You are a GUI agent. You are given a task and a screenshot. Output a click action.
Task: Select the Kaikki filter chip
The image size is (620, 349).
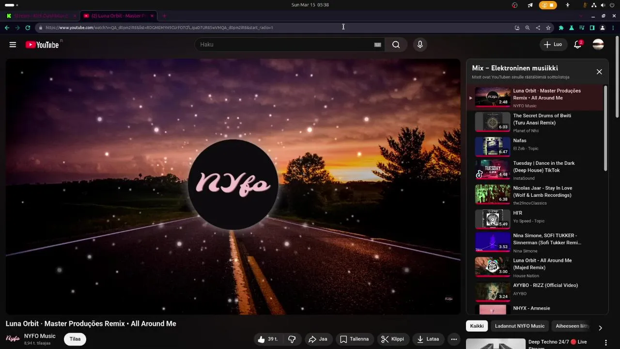477,326
